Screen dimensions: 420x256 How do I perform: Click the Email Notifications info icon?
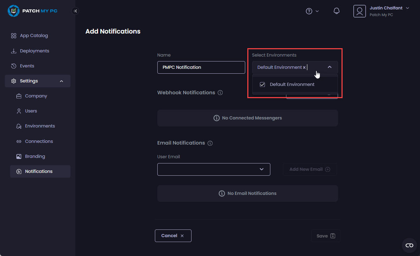[x=210, y=143]
